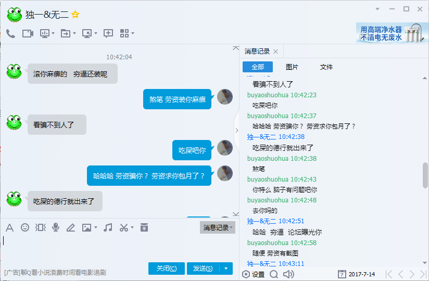
Task: Open the title bar menu down arrow
Action: click(x=377, y=9)
